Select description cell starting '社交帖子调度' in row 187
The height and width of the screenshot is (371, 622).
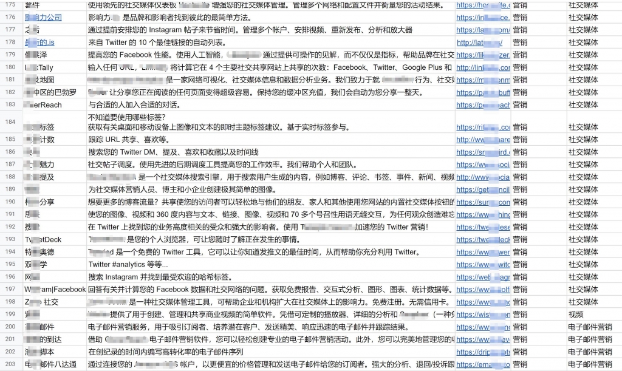270,165
